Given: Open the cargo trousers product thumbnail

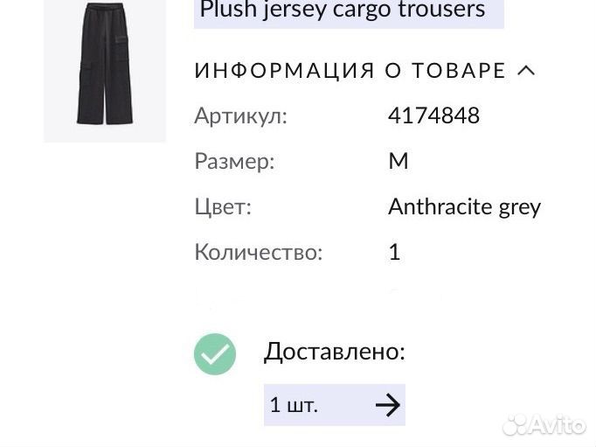Looking at the screenshot, I should [x=105, y=70].
